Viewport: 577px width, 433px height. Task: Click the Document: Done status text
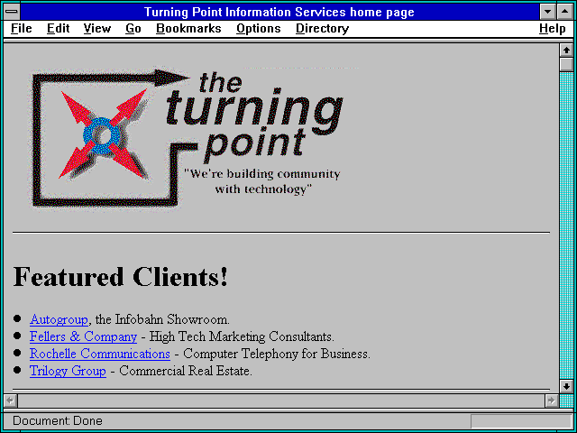point(58,420)
